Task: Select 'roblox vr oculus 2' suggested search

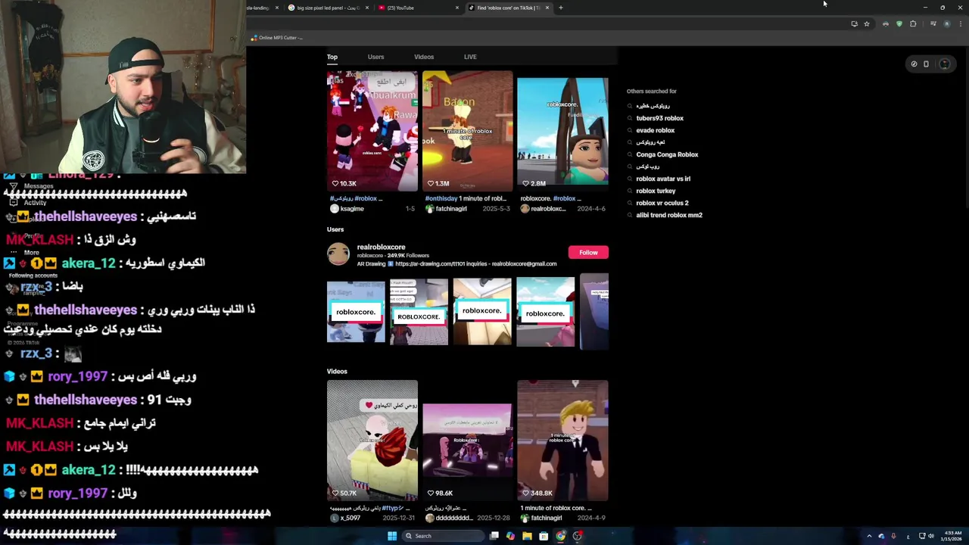Action: (662, 203)
